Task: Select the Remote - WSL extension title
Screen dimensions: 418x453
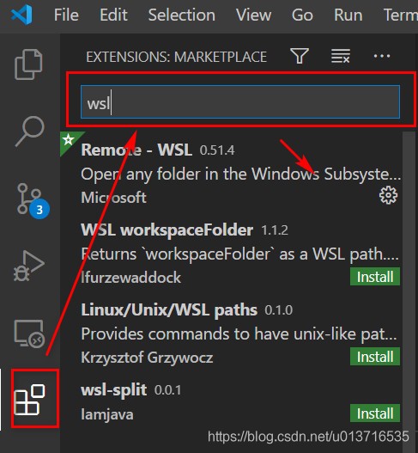Action: click(136, 150)
